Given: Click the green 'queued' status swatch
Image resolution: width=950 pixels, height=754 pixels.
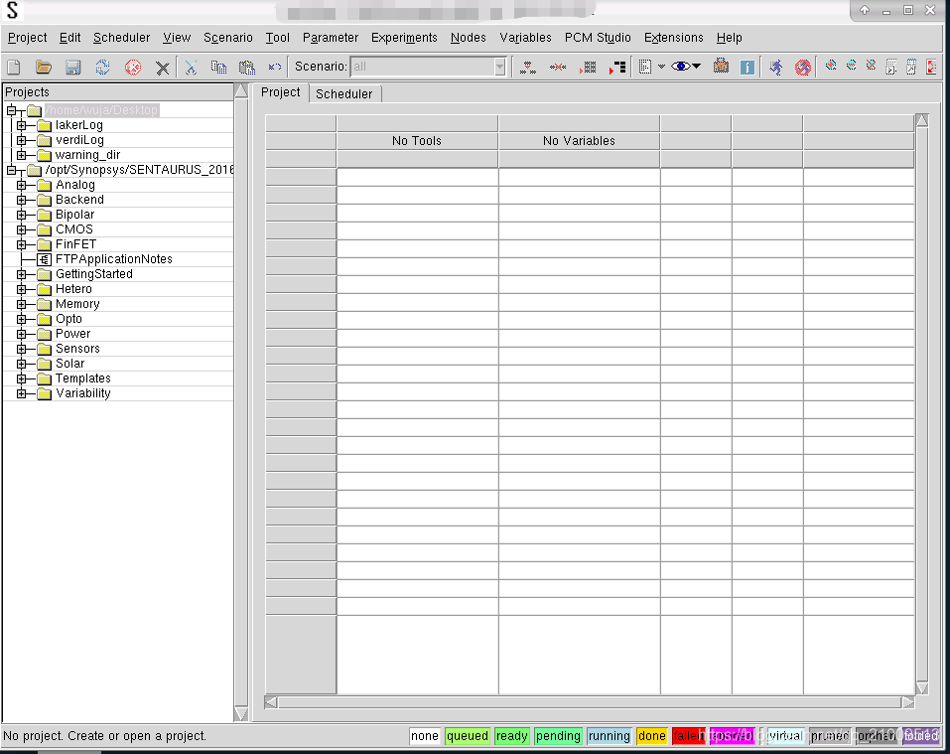Looking at the screenshot, I should click(468, 736).
